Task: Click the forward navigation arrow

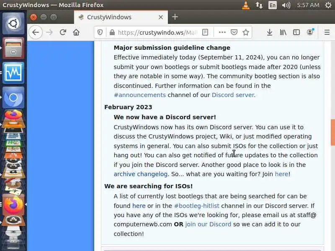Action: (49, 33)
